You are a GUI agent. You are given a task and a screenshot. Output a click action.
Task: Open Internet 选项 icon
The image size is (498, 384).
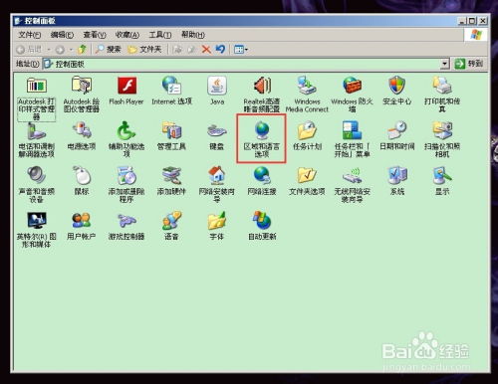tap(171, 86)
